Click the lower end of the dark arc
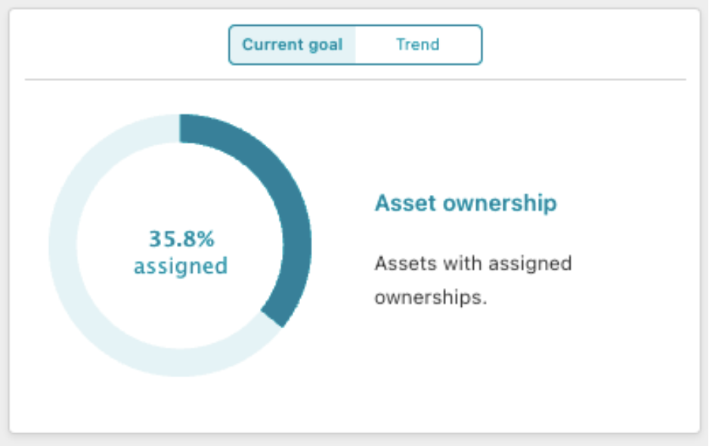The image size is (709, 446). 274,317
